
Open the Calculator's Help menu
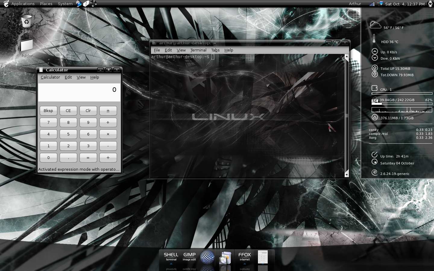pyautogui.click(x=95, y=77)
